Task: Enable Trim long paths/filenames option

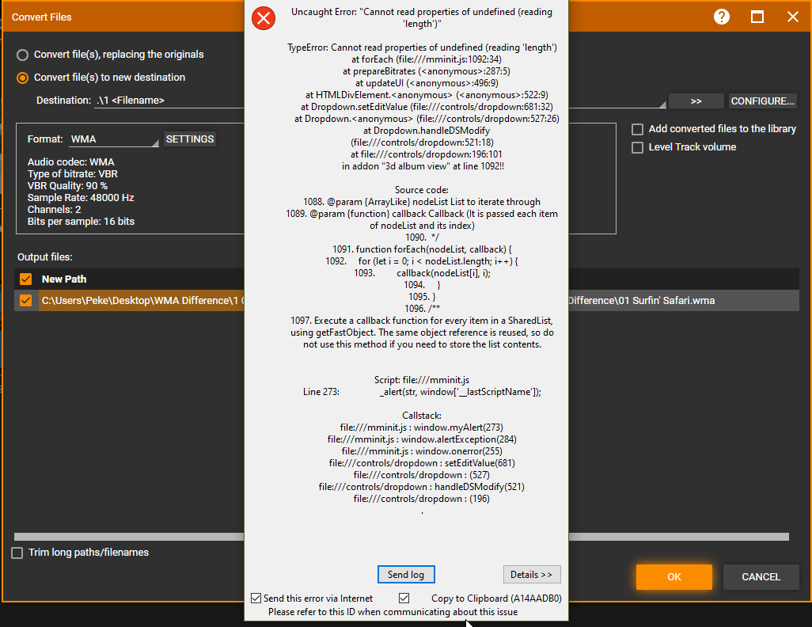Action: (x=17, y=553)
